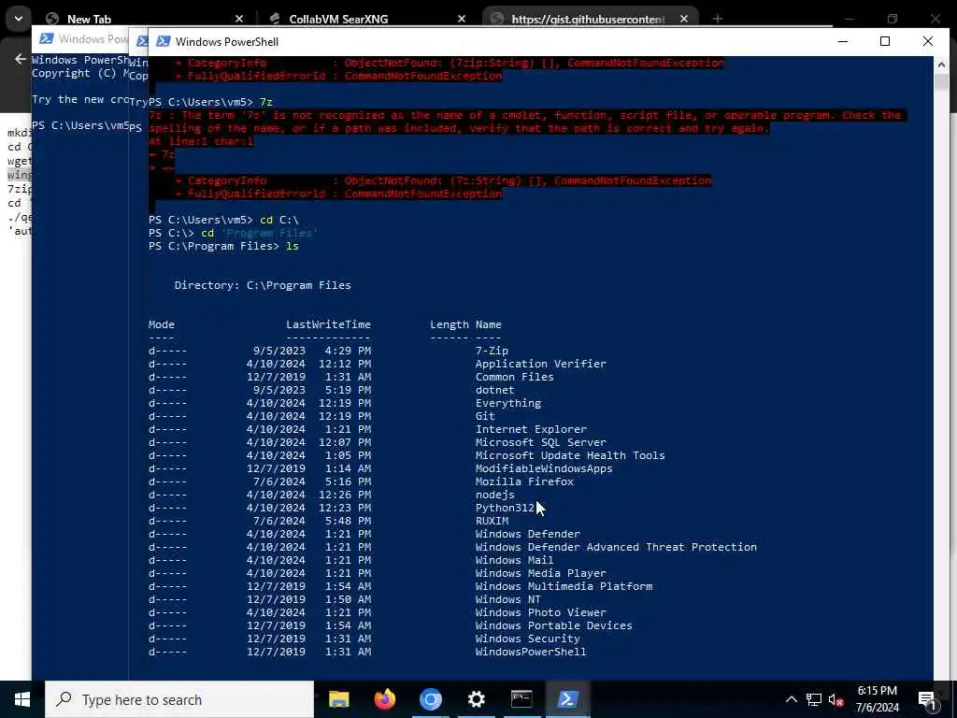Click the Mode column header
The image size is (957, 718).
162,324
